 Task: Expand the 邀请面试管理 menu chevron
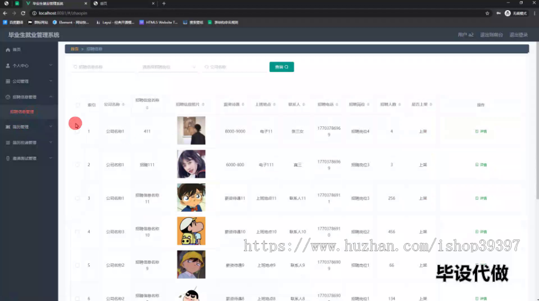[x=50, y=158]
